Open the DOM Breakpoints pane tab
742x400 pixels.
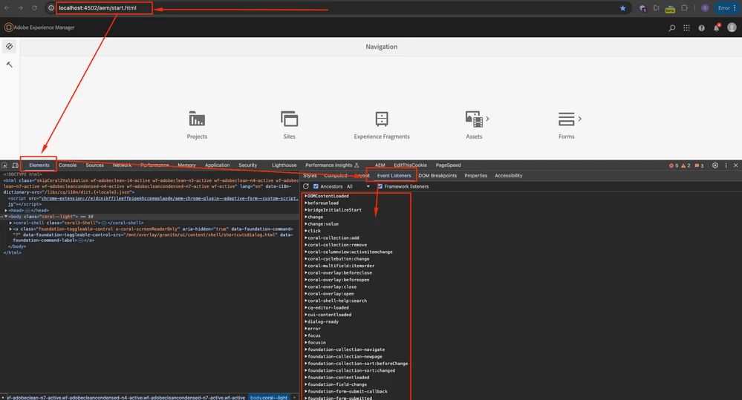437,175
